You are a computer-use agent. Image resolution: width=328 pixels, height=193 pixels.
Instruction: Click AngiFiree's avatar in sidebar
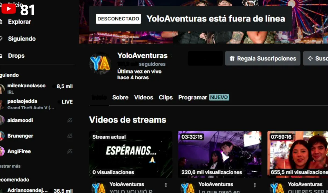tap(2, 151)
